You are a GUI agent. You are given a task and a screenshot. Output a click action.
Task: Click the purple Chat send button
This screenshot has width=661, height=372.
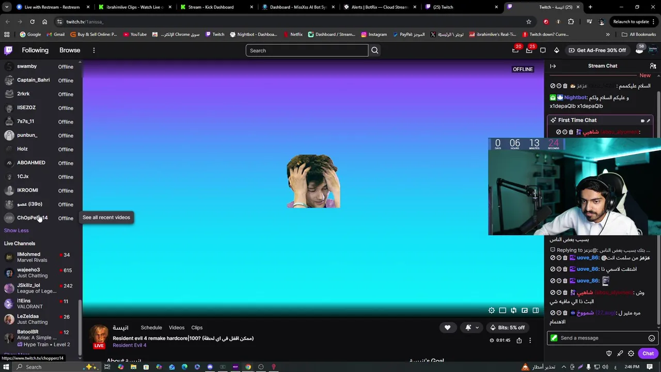tap(648, 353)
